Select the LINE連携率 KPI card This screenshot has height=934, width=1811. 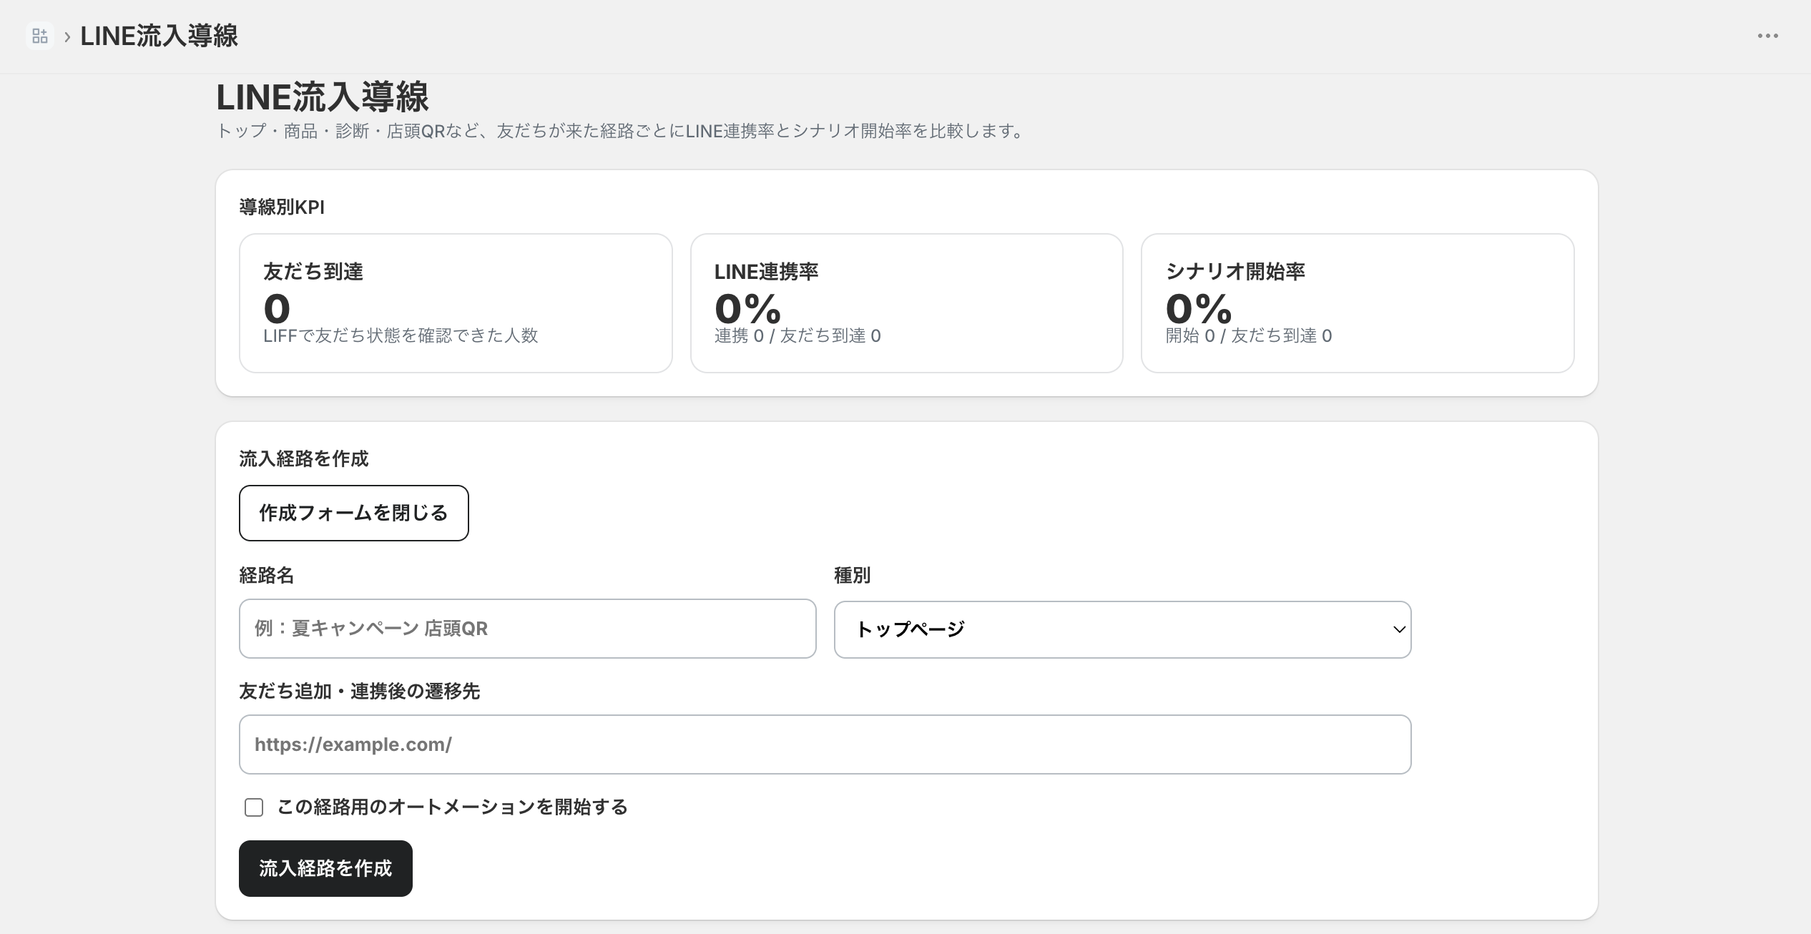click(906, 303)
